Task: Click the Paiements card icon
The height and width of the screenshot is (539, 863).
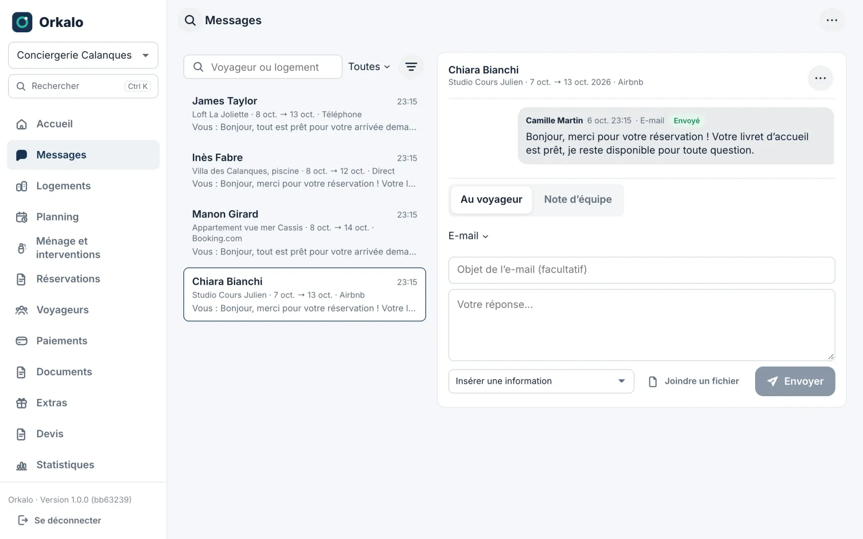Action: (22, 341)
